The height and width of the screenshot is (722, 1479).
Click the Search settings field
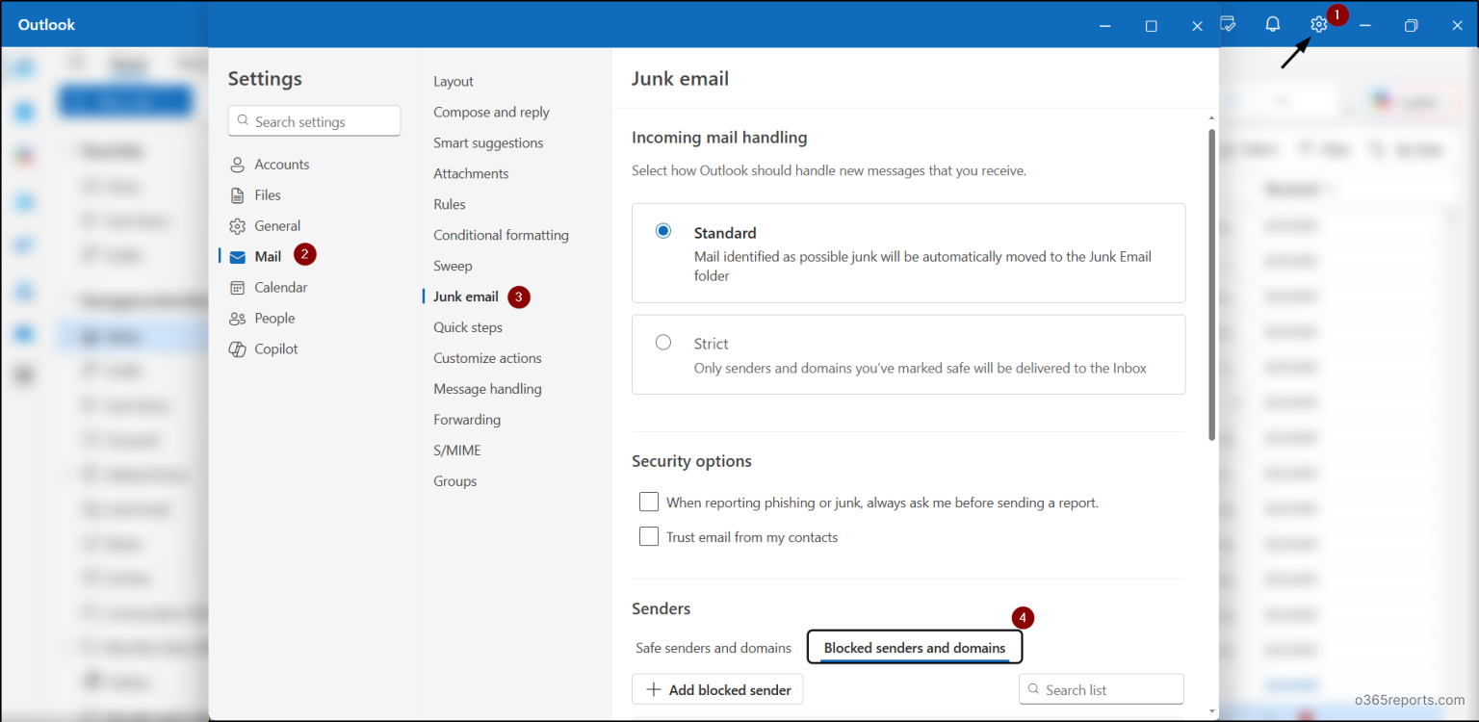[x=314, y=121]
